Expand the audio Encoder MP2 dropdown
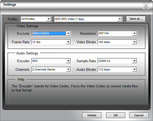This screenshot has height=121, width=153. pos(68,61)
